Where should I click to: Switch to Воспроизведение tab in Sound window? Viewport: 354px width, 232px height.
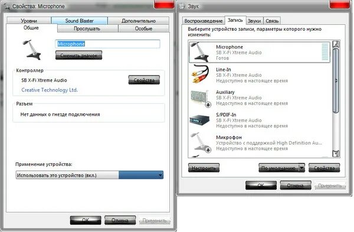pos(203,21)
